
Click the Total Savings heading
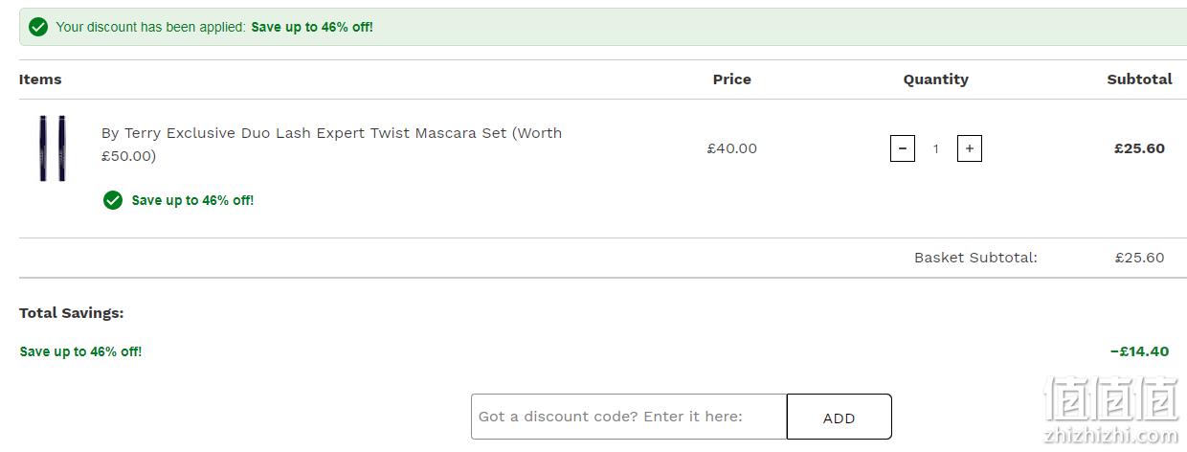pos(72,313)
